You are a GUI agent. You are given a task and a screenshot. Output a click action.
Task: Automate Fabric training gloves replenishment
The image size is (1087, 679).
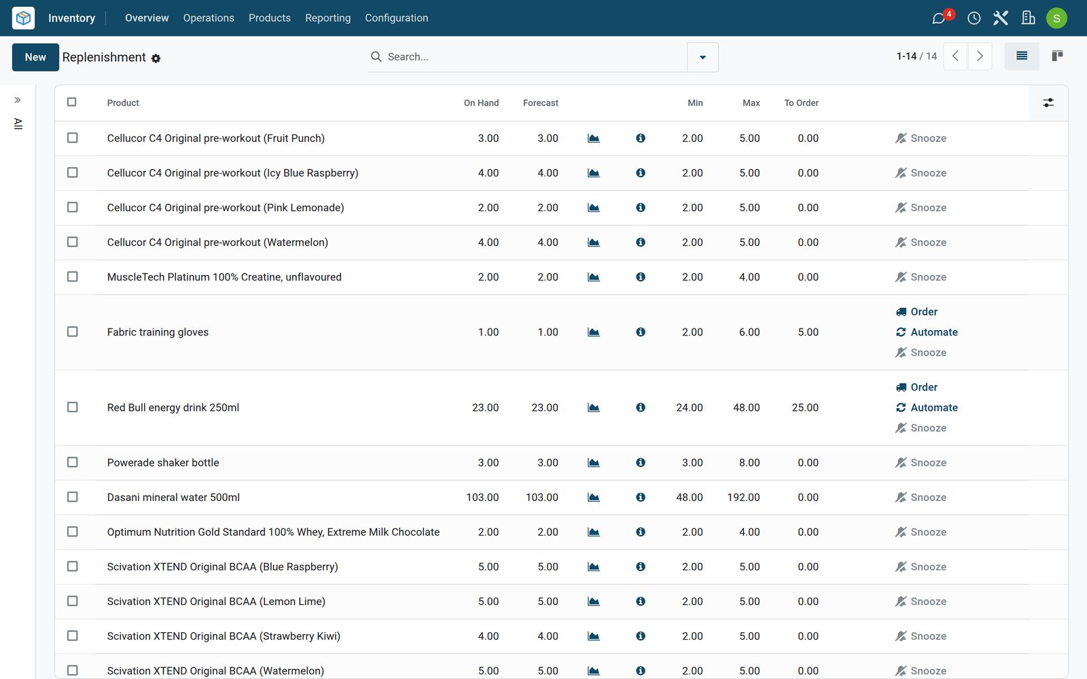click(927, 332)
